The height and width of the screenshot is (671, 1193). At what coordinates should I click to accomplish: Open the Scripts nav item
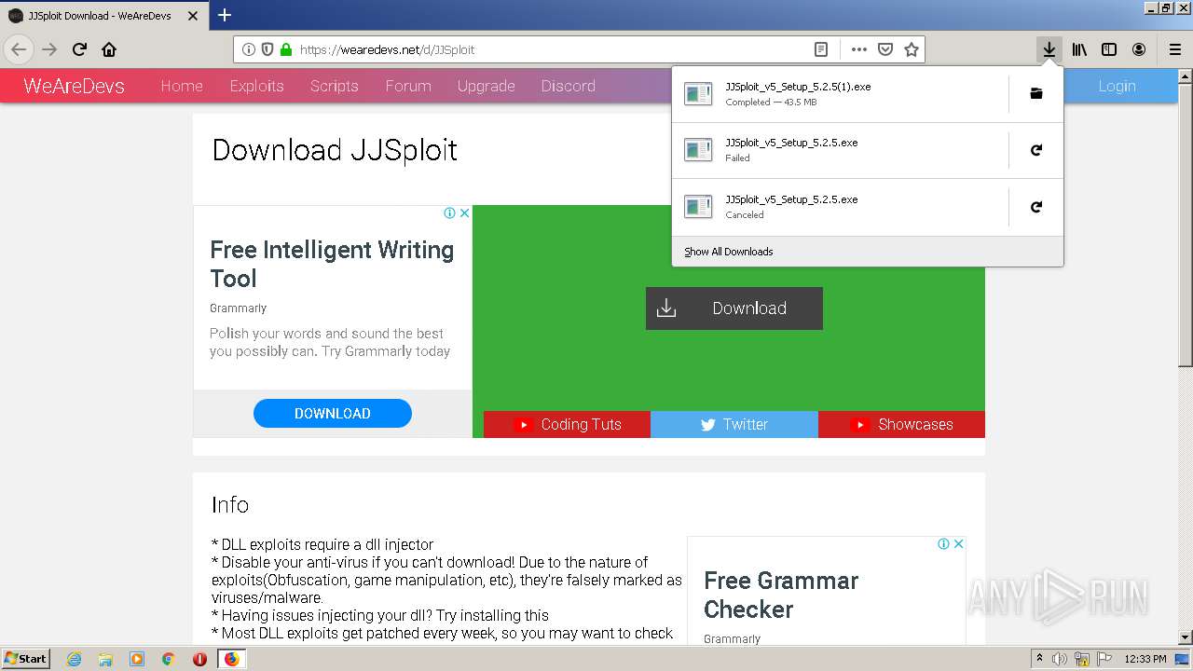coord(335,86)
